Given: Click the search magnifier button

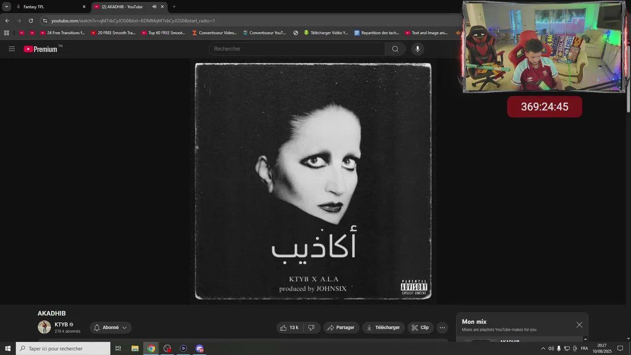Looking at the screenshot, I should coord(395,49).
